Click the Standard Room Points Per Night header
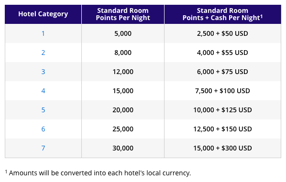 (x=123, y=14)
